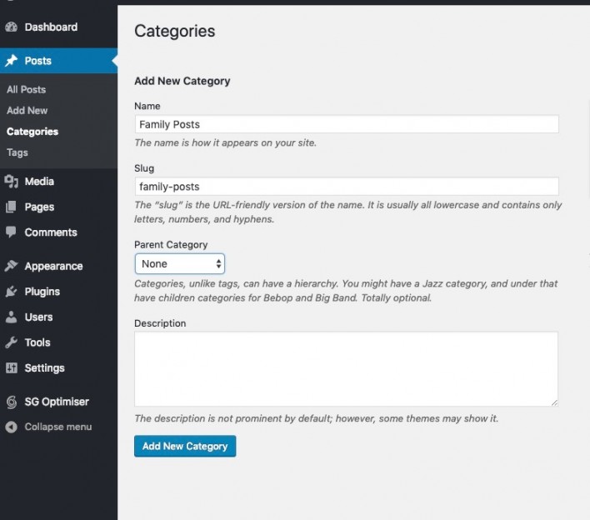Click into the Slug text field
The image size is (590, 520).
347,187
